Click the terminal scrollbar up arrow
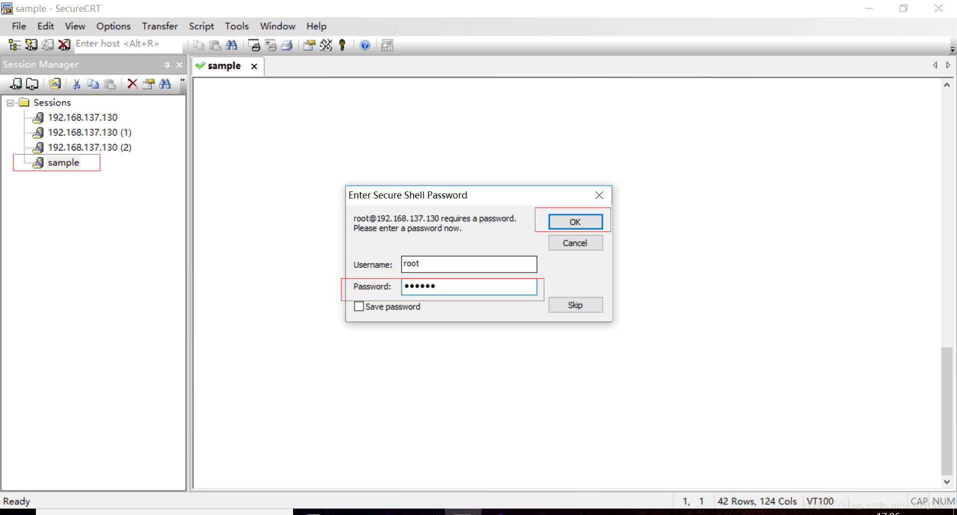This screenshot has width=957, height=515. 947,85
